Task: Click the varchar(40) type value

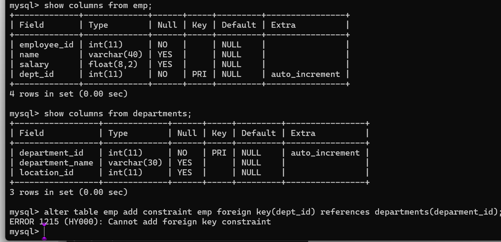Action: pos(115,55)
